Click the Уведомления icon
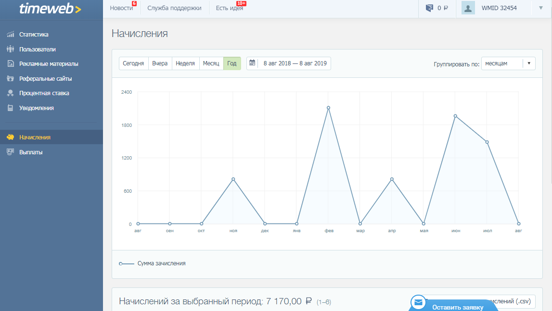552x311 pixels. click(11, 108)
